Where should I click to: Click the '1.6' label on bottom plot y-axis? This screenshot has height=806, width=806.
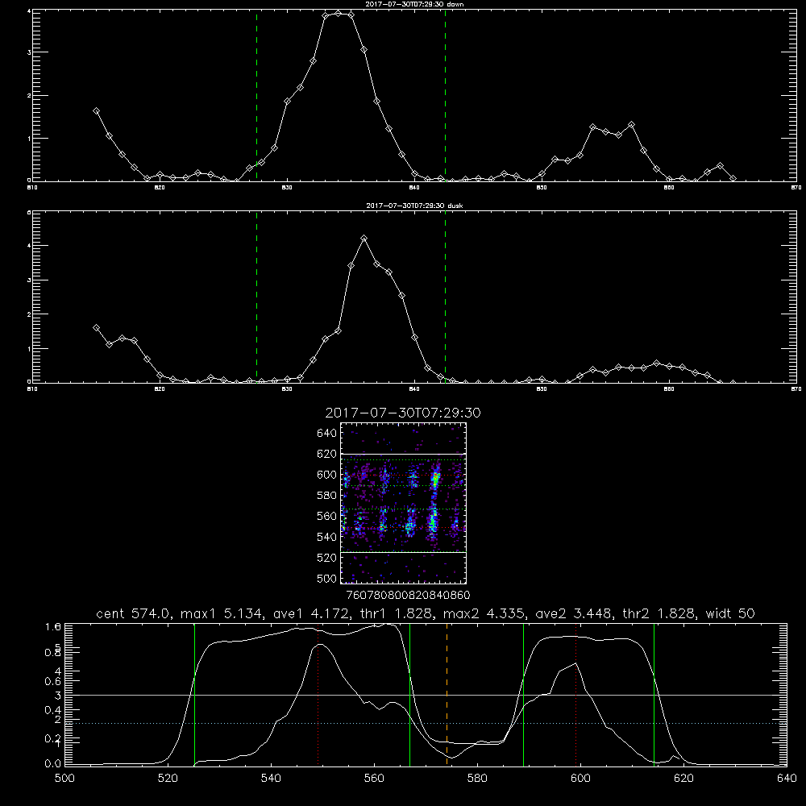pos(53,627)
